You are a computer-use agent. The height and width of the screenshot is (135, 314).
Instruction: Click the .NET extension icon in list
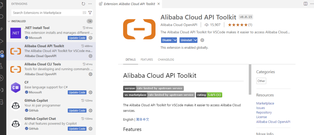(x=16, y=33)
